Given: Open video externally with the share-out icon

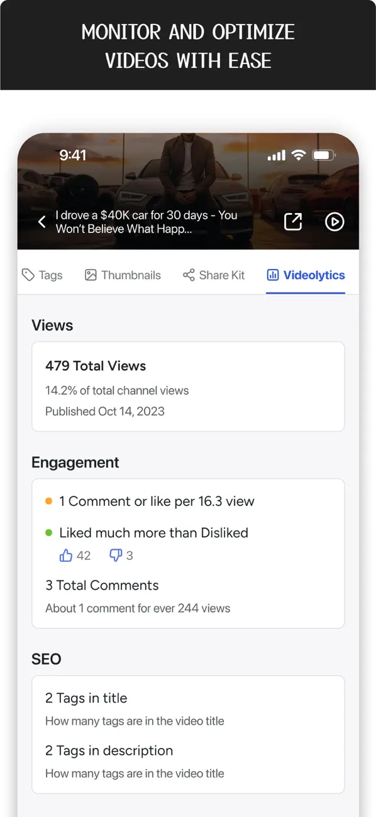Looking at the screenshot, I should click(293, 221).
